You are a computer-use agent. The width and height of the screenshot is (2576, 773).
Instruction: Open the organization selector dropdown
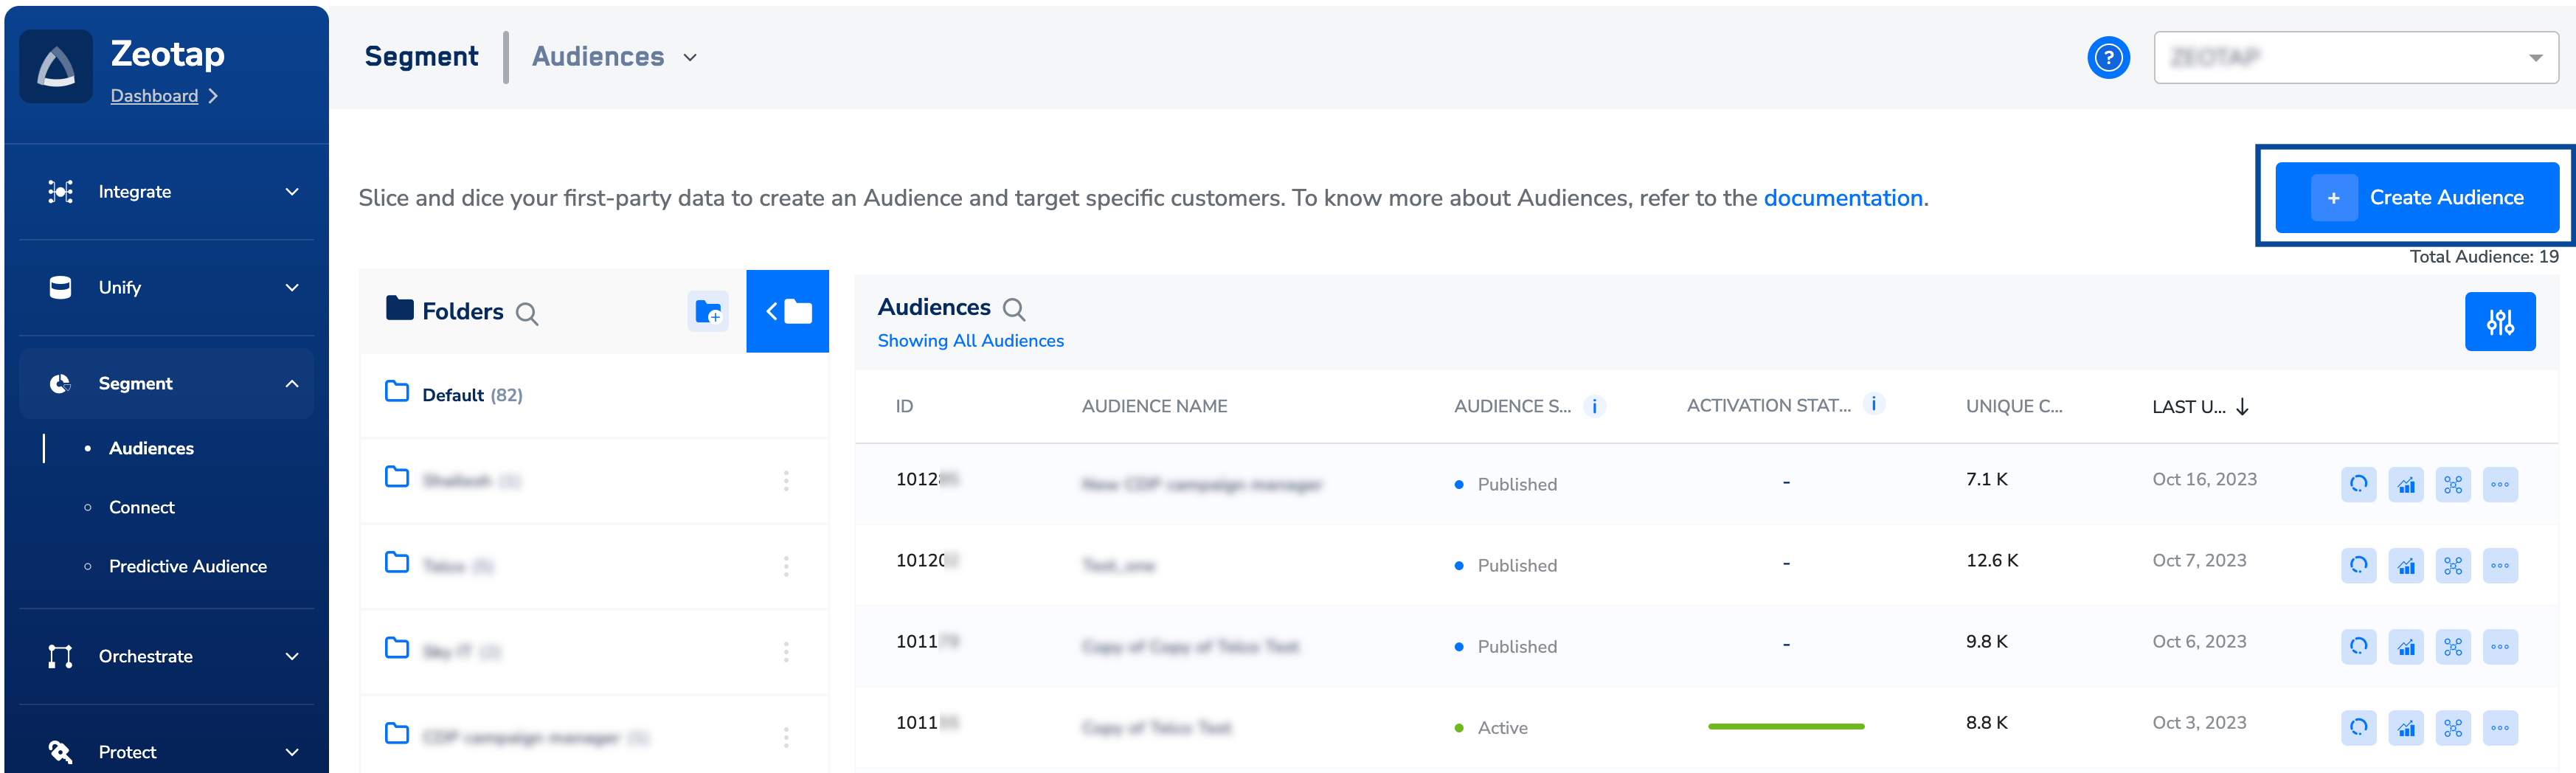coord(2355,58)
